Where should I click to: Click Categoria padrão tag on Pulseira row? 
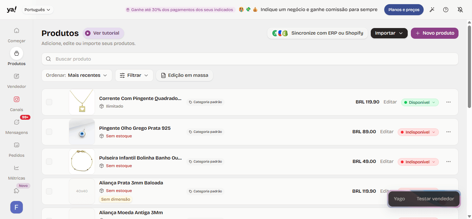(x=206, y=162)
